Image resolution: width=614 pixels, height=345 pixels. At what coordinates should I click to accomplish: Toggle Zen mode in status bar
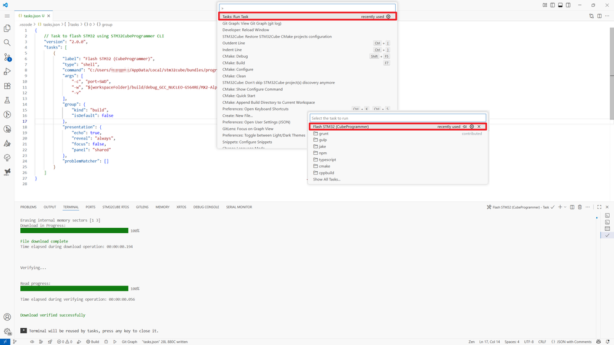point(471,341)
